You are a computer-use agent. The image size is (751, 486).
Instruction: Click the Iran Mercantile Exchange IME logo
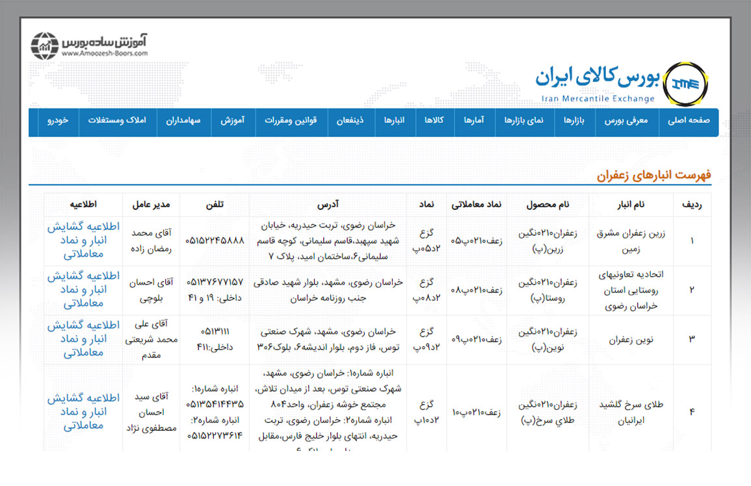click(689, 82)
